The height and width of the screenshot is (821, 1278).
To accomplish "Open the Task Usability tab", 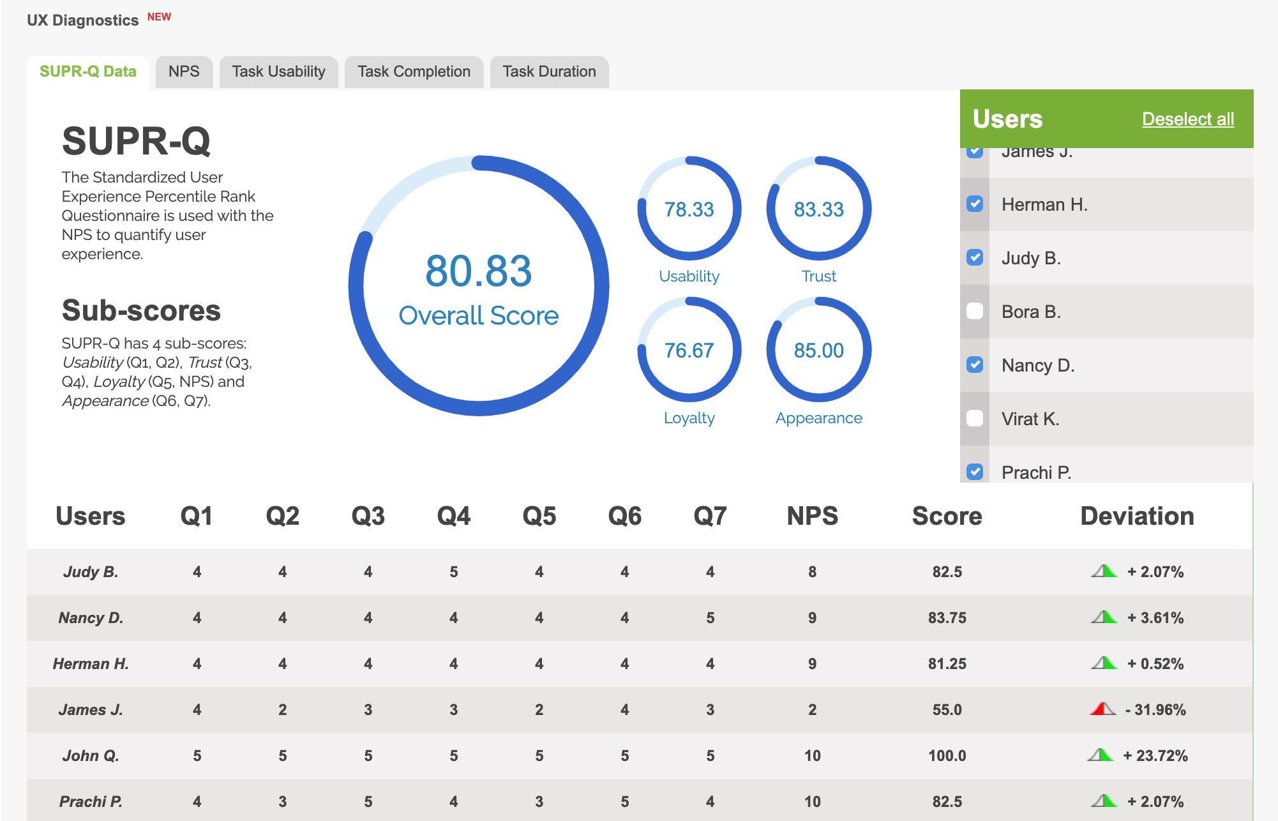I will point(278,72).
